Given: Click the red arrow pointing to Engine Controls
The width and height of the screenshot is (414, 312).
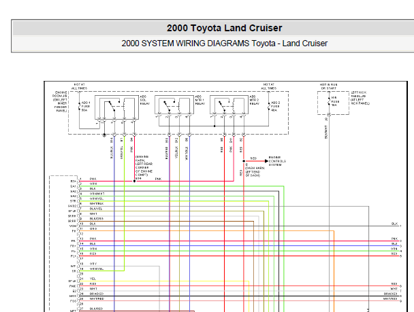Looking at the screenshot, I should click(257, 161).
